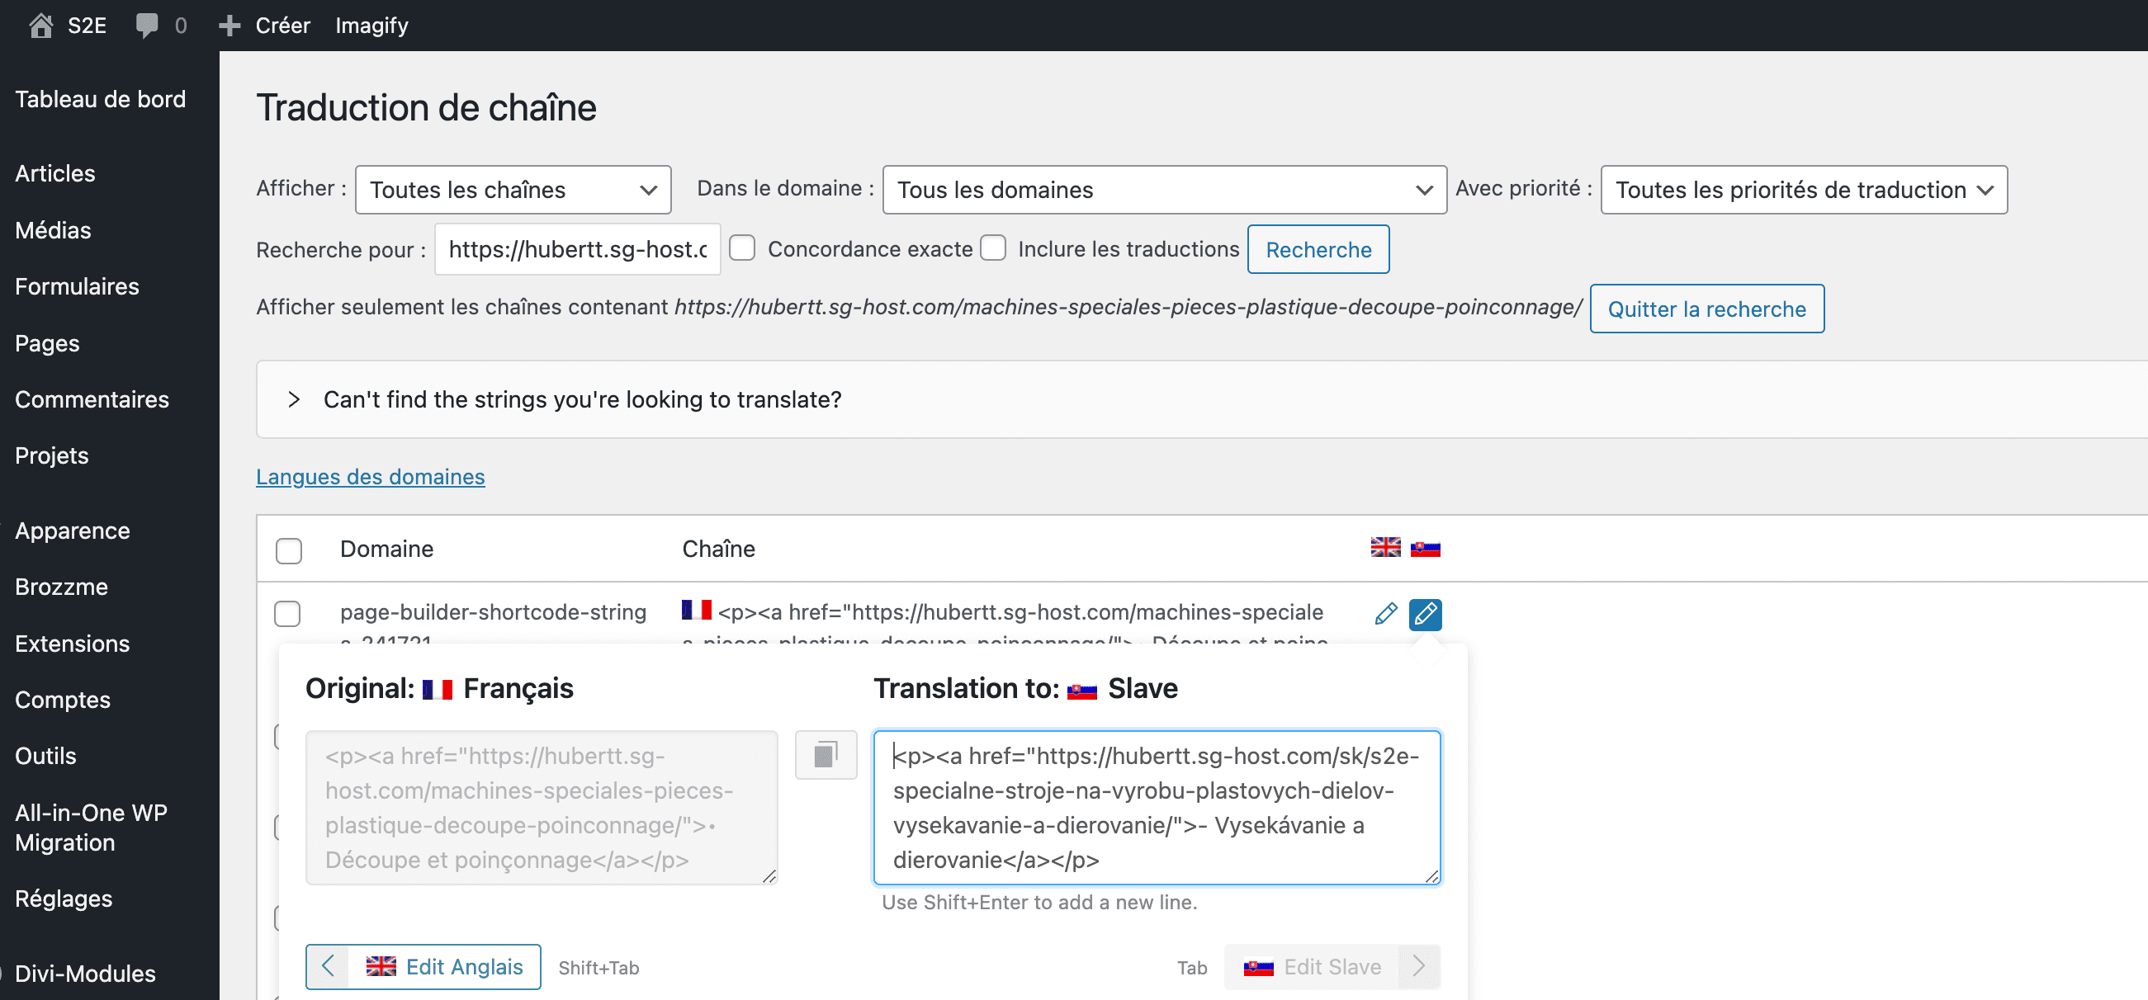Click the Chaîne column header
This screenshot has width=2148, height=1000.
pos(718,549)
